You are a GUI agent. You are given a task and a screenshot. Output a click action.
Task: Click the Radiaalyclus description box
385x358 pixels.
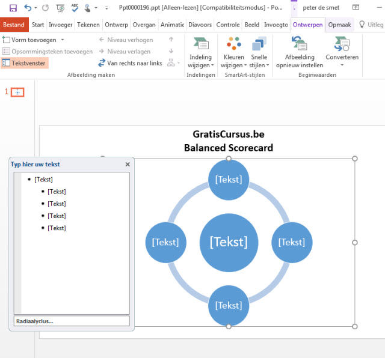coord(72,321)
